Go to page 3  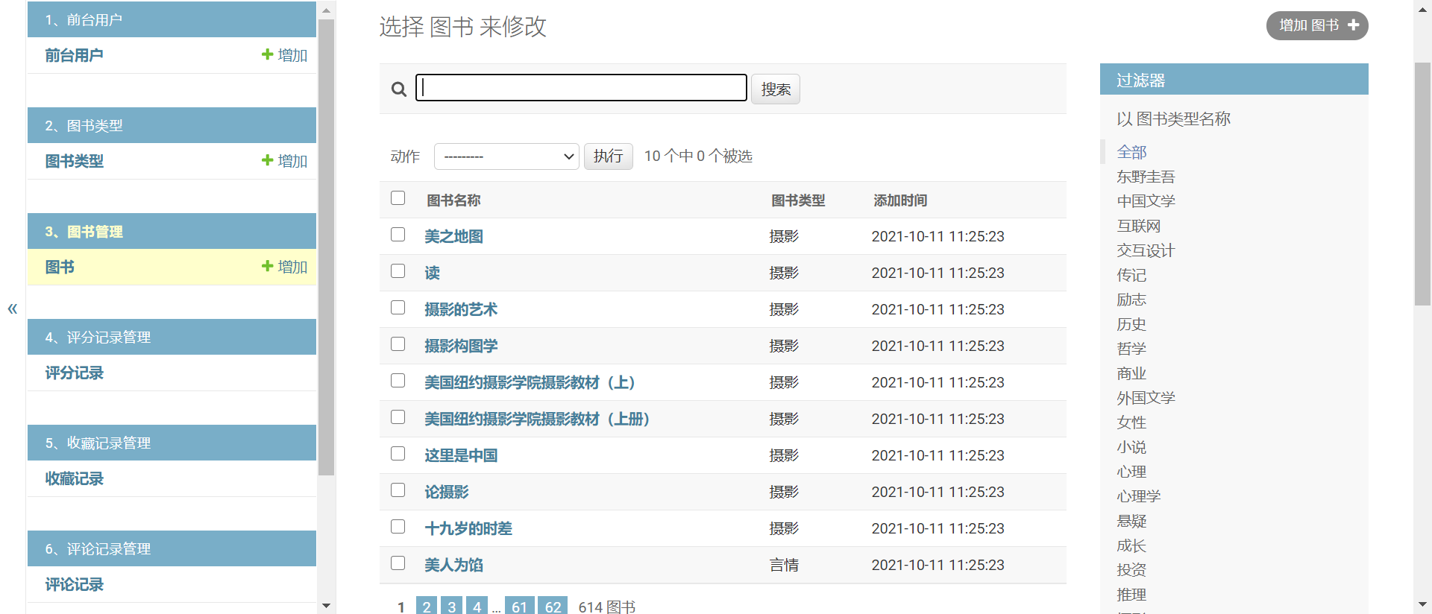point(452,607)
